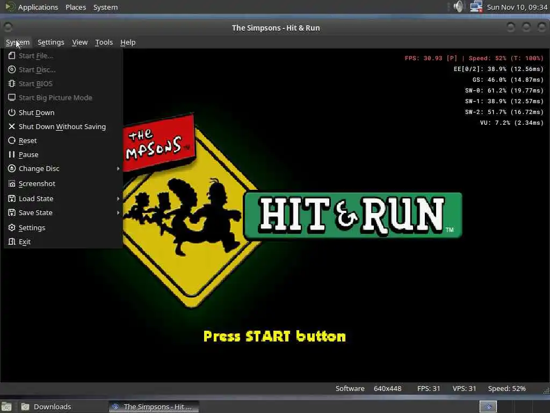550x413 pixels.
Task: Click the Start BIOS chip icon
Action: [12, 83]
